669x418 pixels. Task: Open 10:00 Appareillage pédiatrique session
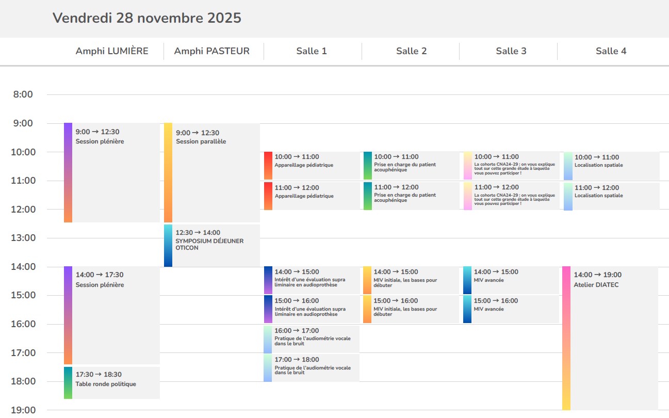click(312, 165)
